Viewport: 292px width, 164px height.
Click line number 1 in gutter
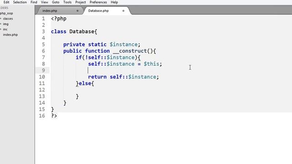pos(43,19)
